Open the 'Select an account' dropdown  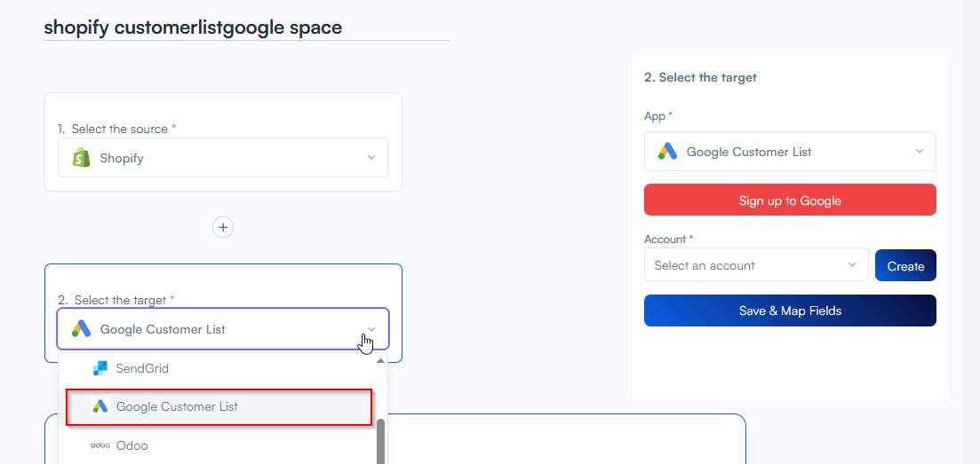pyautogui.click(x=756, y=265)
